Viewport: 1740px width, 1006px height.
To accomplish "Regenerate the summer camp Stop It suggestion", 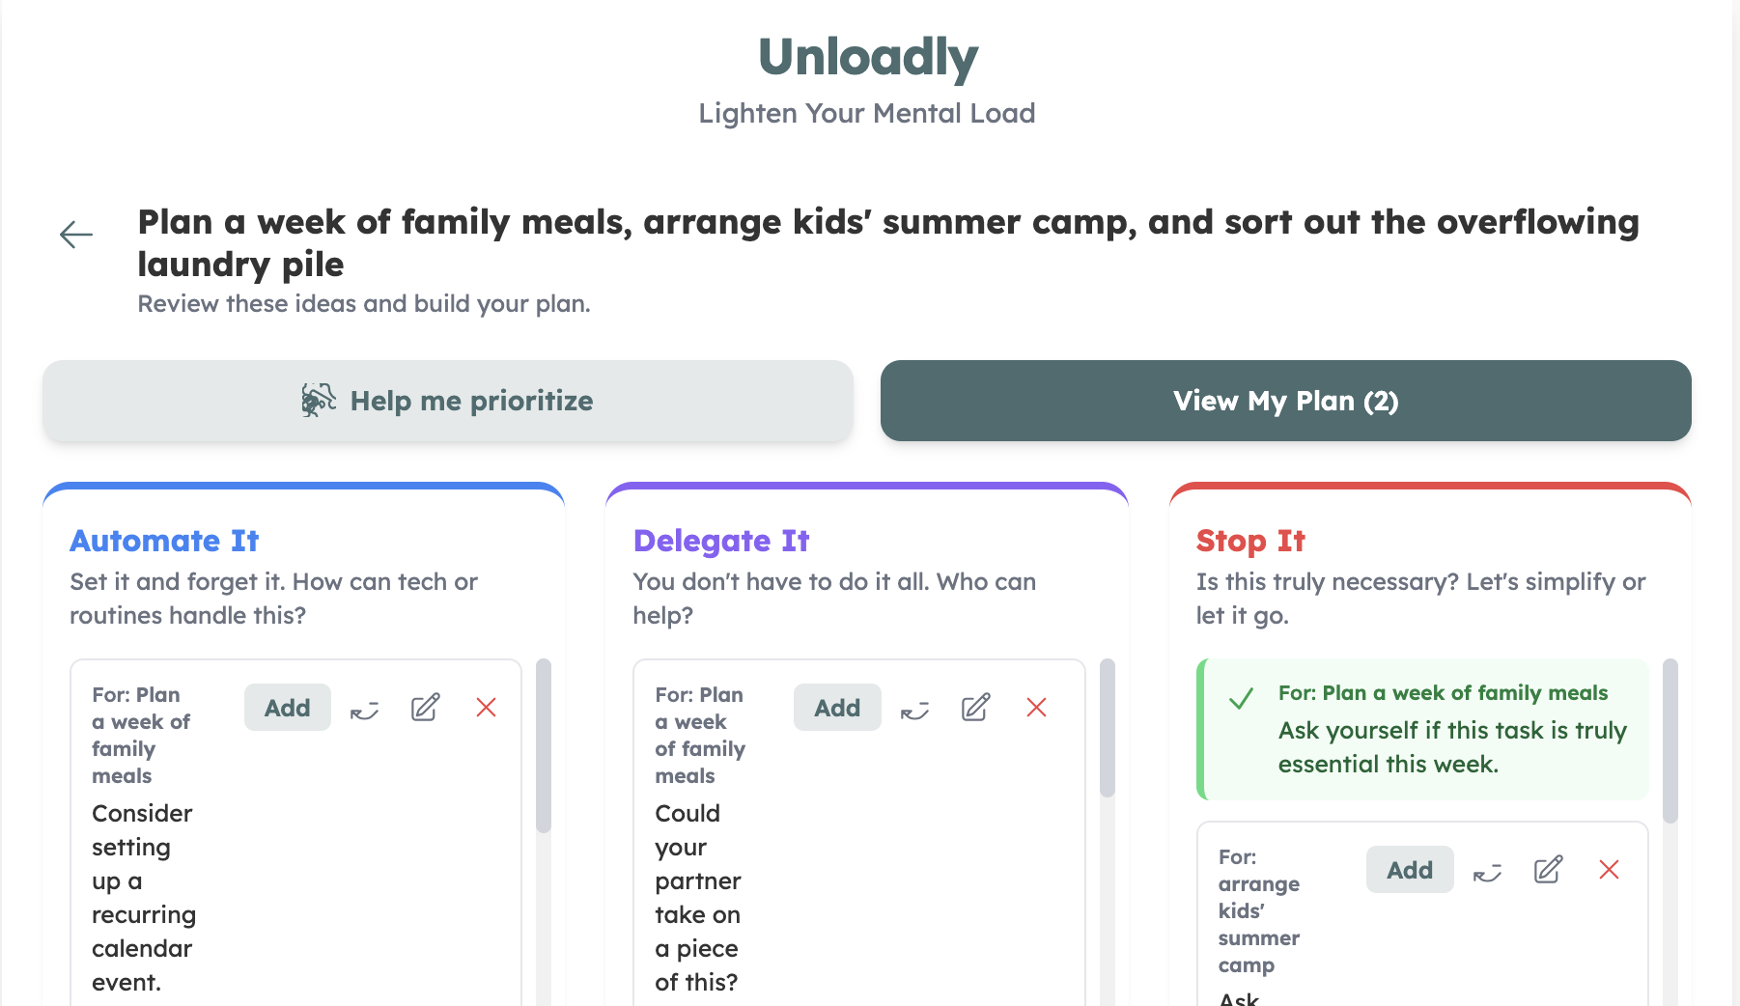I will coord(1486,870).
